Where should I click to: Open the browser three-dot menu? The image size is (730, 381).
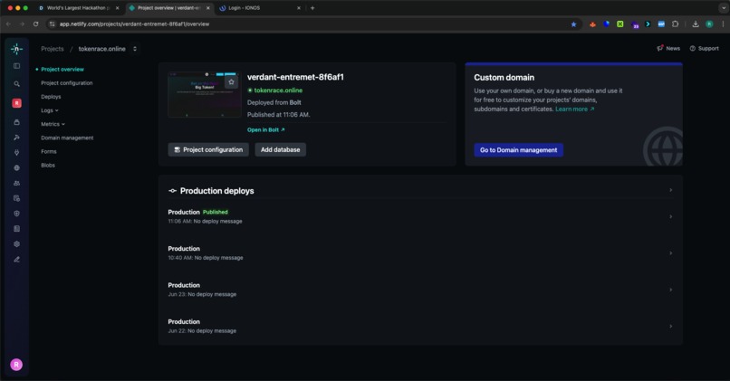click(723, 24)
